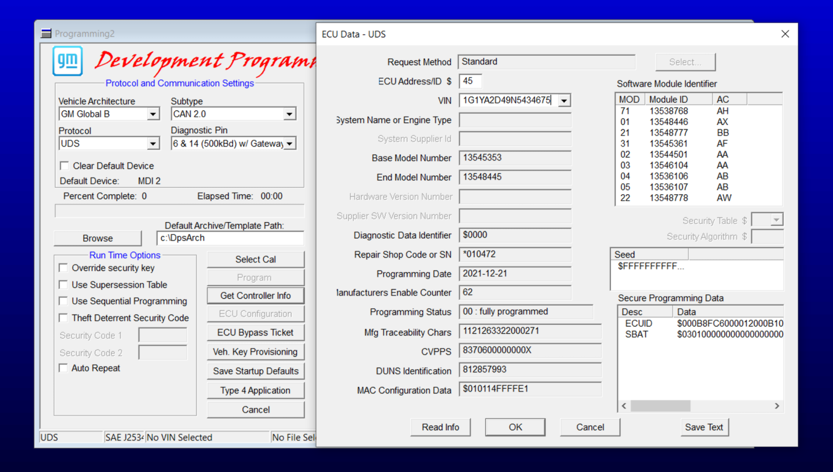The image size is (833, 472).
Task: Click the Repair Shop Code field
Action: pyautogui.click(x=515, y=254)
